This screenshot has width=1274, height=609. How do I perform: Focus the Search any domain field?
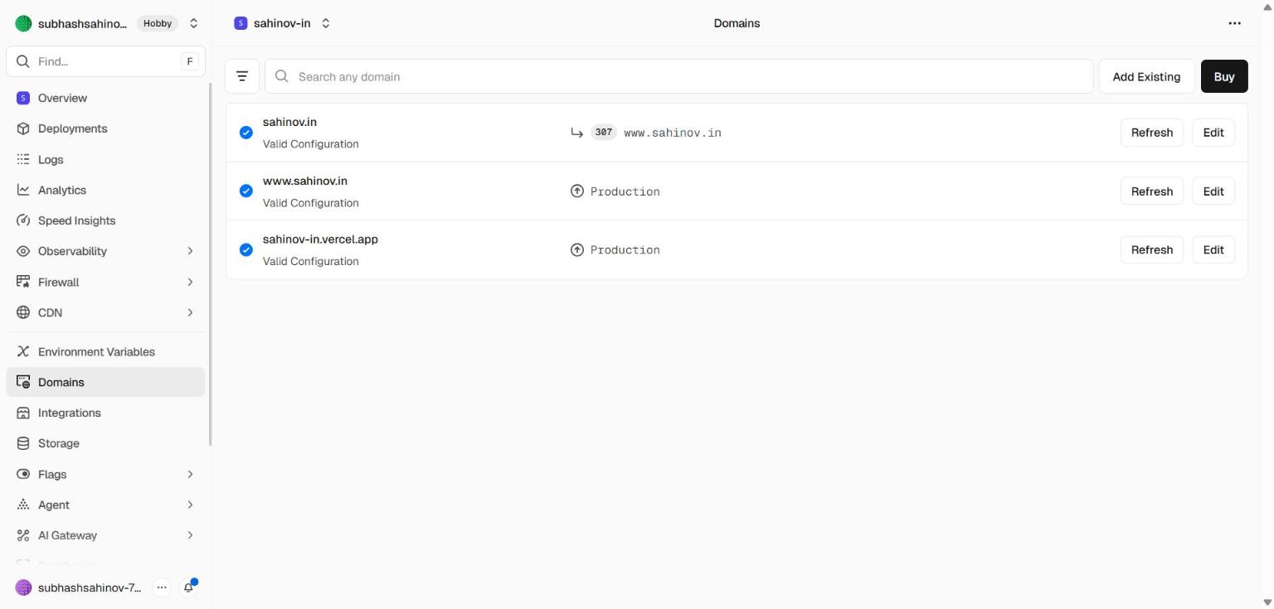(x=678, y=76)
